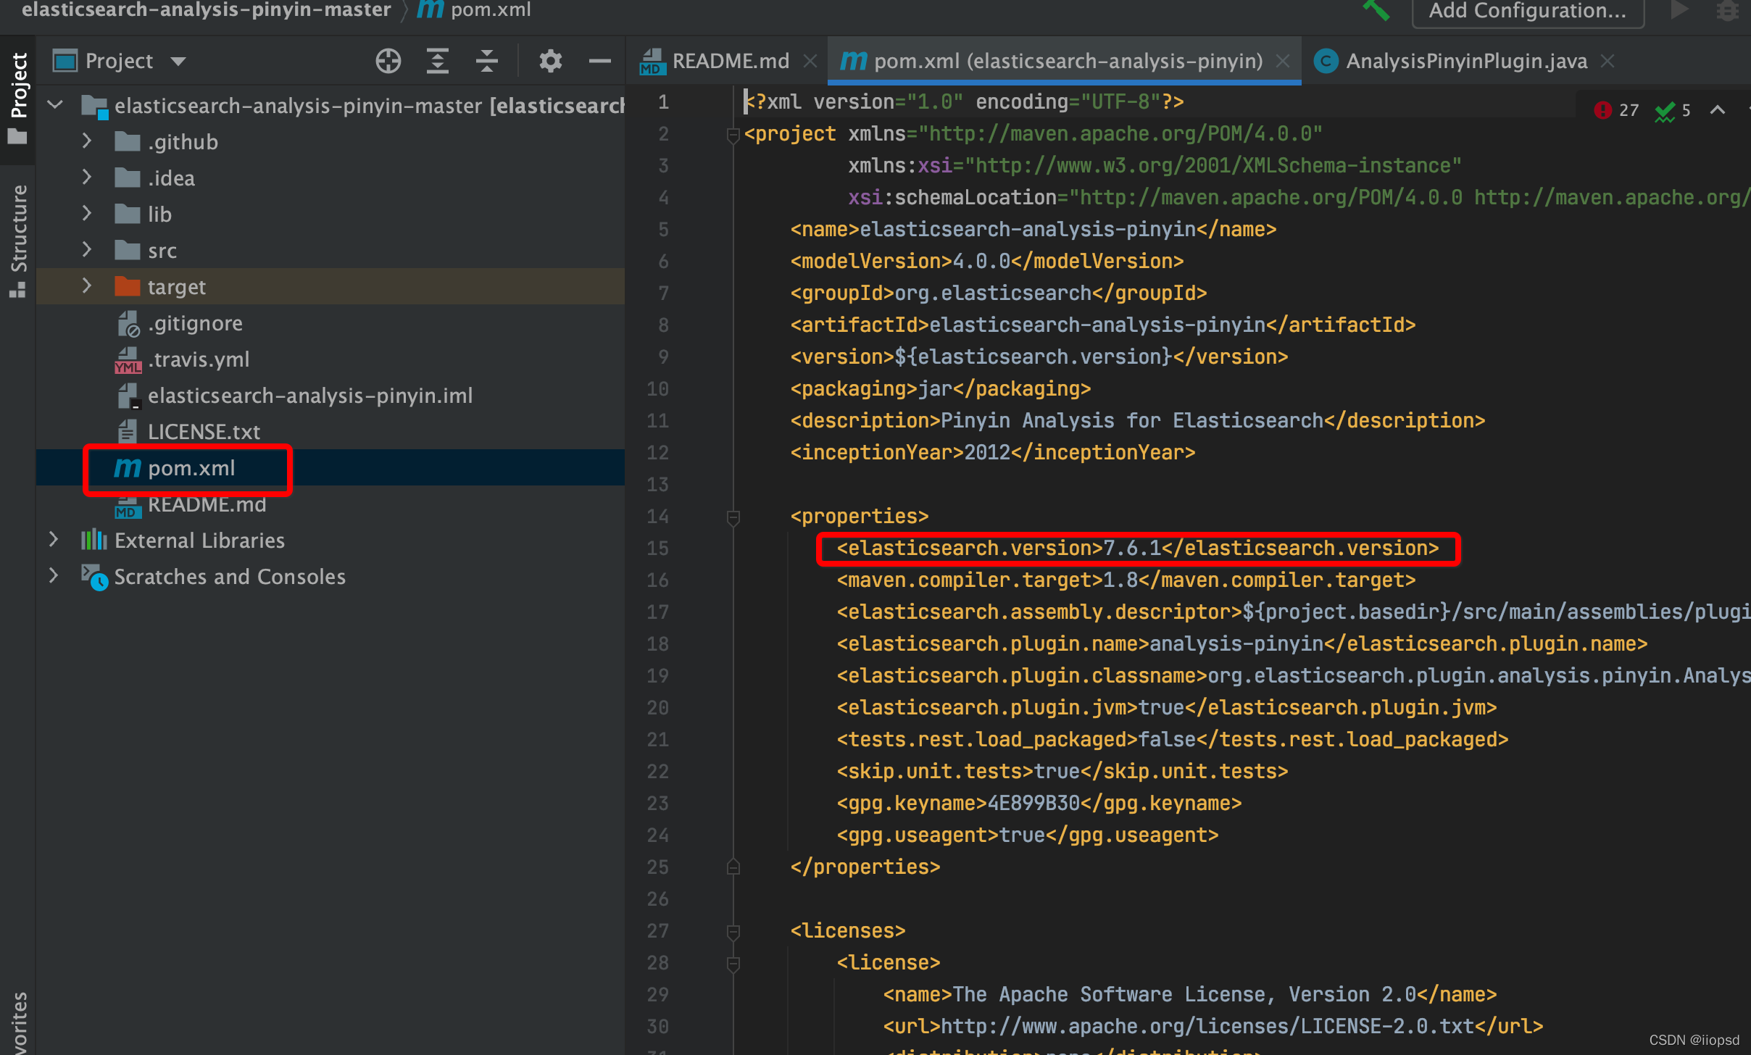
Task: Click the packaging value jar
Action: [x=935, y=389]
